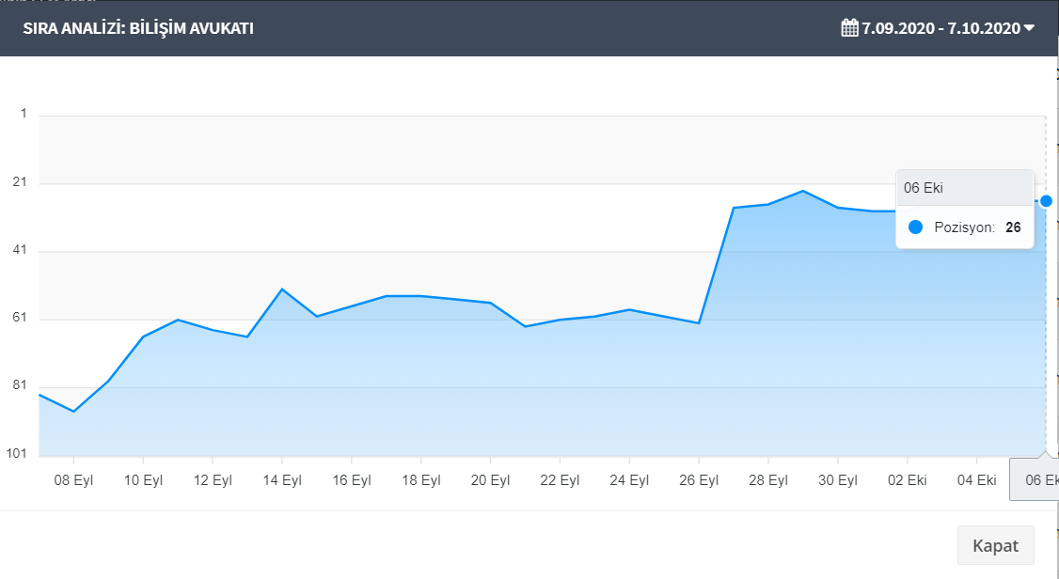Click the 02 Eki axis label
The width and height of the screenshot is (1059, 579).
pos(908,480)
